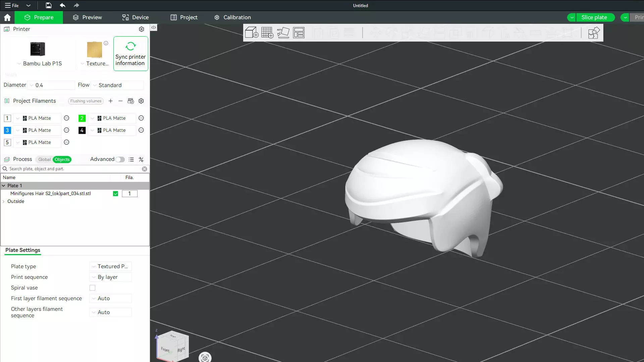Viewport: 644px width, 362px height.
Task: Open the Print sequence dropdown
Action: 111,277
